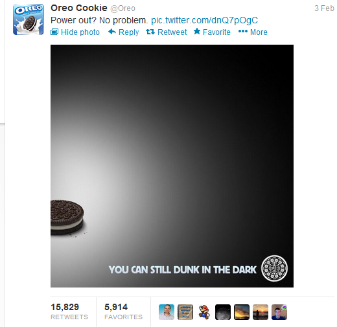This screenshot has width=337, height=327.
Task: Open the pic.twitter.com/dnQ7pOgC link
Action: [204, 20]
